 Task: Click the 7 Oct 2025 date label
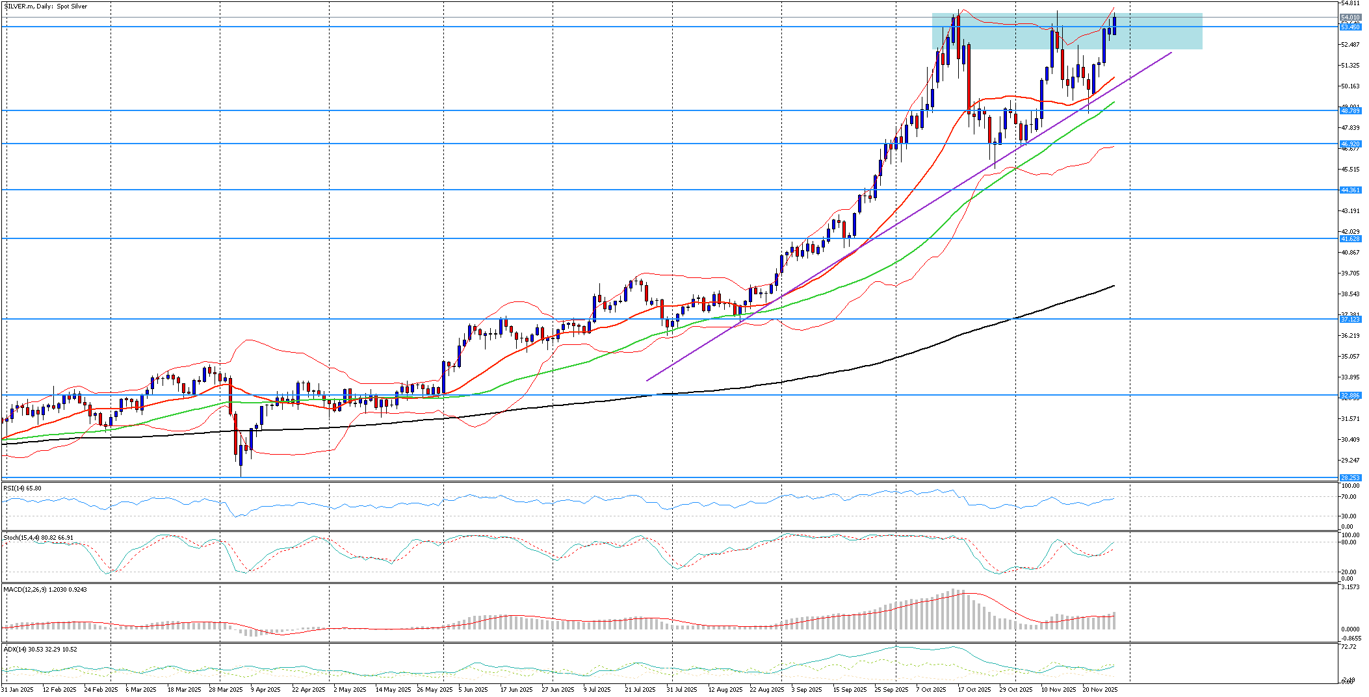pos(932,689)
